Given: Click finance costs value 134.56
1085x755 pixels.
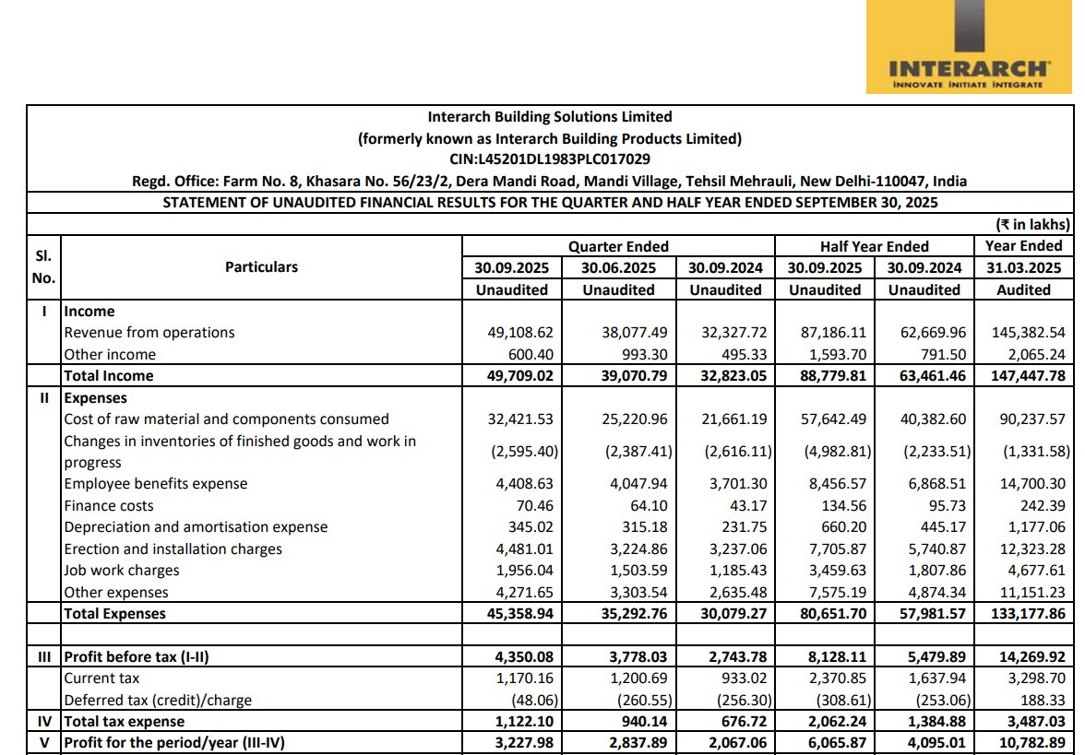Looking at the screenshot, I should tap(843, 506).
